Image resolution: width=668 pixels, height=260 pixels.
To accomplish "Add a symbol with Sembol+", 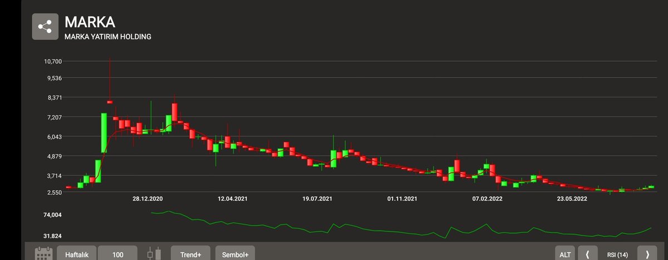I will 235,254.
